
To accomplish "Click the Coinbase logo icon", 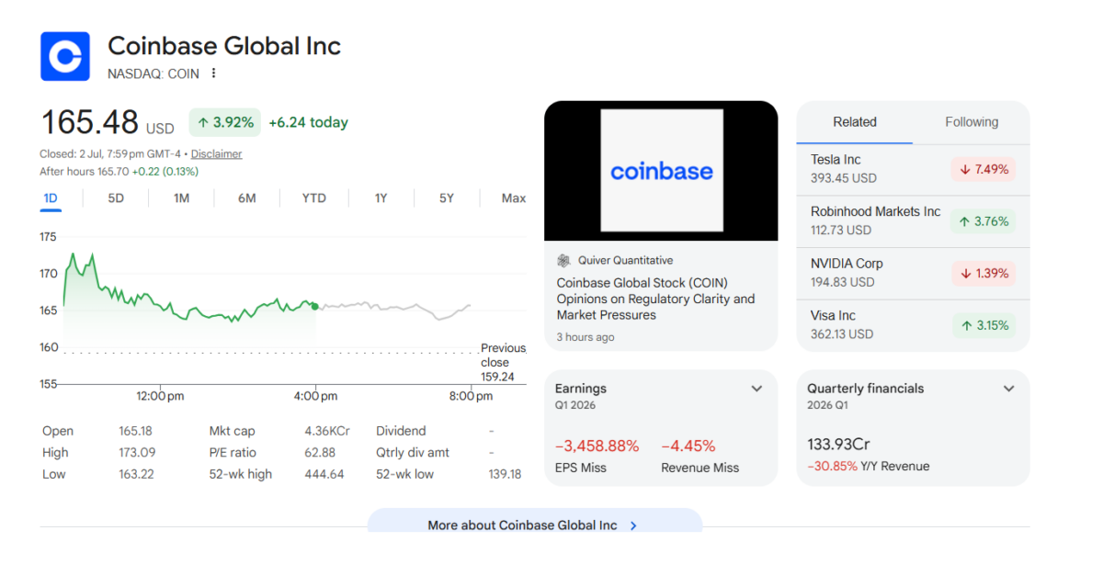I will pyautogui.click(x=64, y=56).
